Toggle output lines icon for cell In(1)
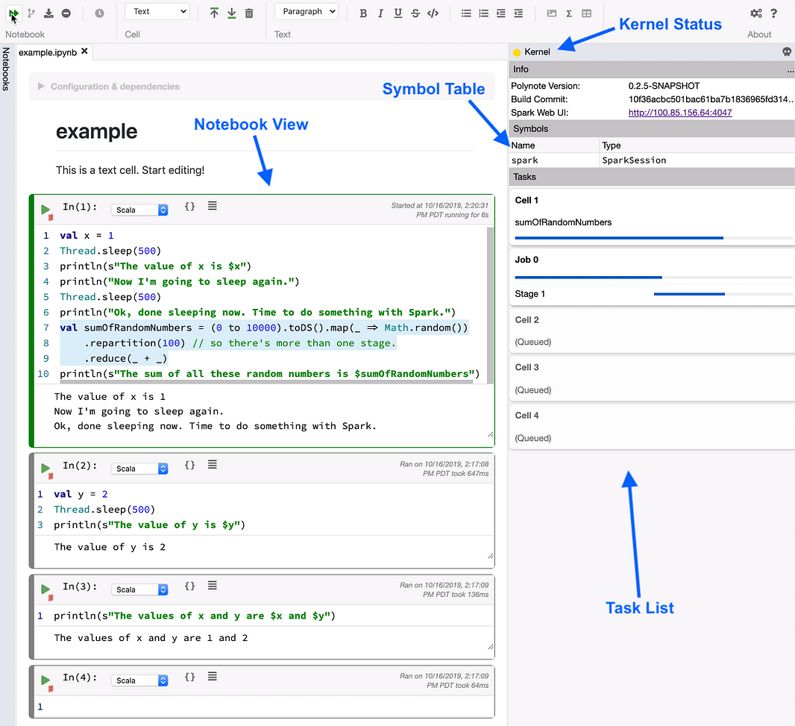Screen dimensions: 795x726 coord(213,205)
